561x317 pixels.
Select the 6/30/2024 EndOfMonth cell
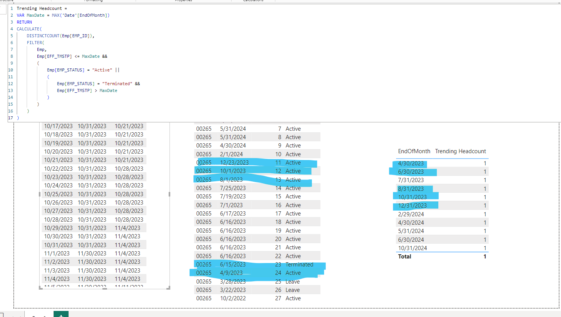pyautogui.click(x=411, y=239)
